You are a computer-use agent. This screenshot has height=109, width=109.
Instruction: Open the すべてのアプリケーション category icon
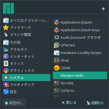click(6, 21)
